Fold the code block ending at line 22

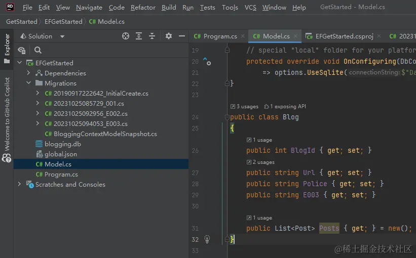click(227, 83)
